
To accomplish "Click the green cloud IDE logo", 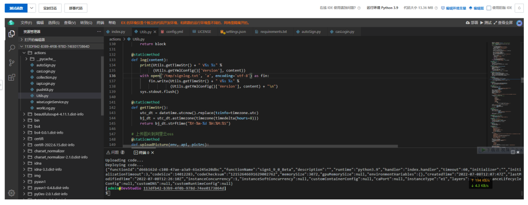I will pyautogui.click(x=11, y=23).
